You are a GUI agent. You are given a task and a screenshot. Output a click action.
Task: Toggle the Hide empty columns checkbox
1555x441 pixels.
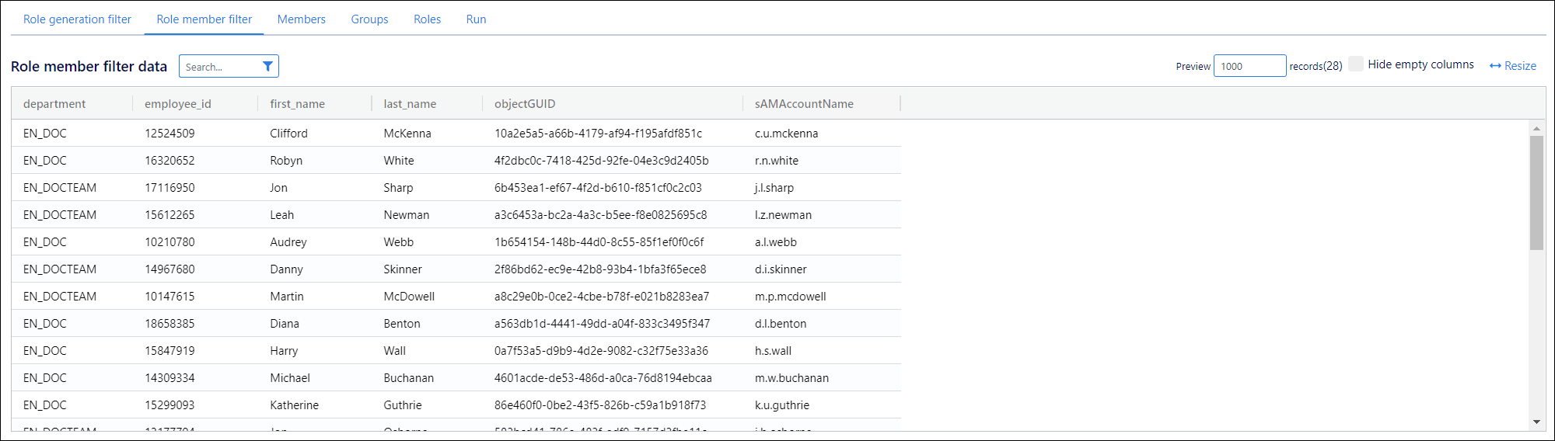point(1356,64)
